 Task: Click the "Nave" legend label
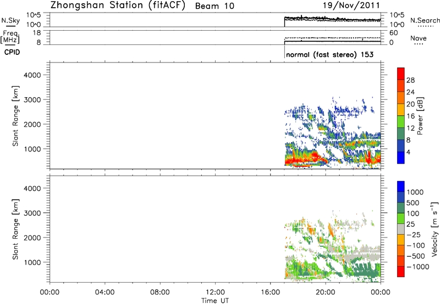pos(419,38)
